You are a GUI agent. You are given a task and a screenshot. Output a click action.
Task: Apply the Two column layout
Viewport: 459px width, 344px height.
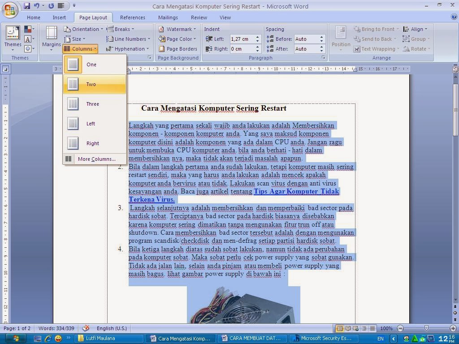click(x=95, y=84)
